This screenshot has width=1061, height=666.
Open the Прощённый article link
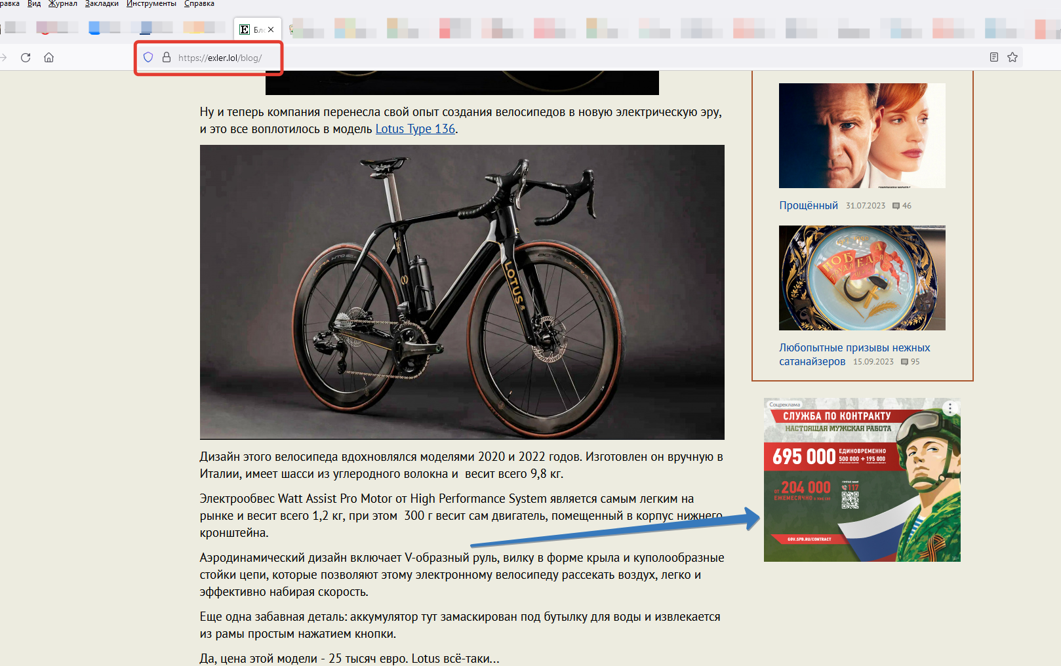(808, 205)
